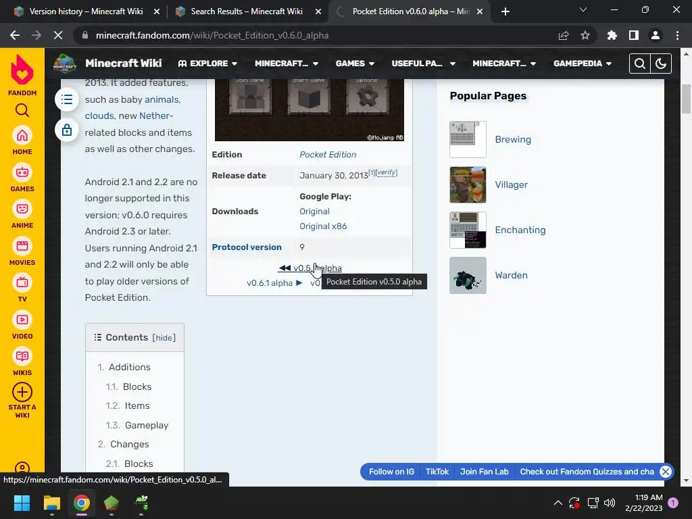Jump to Changes in contents
This screenshot has width=692, height=519.
[129, 444]
